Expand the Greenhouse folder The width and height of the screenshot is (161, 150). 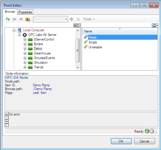point(25,53)
